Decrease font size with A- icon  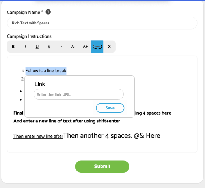coord(73,47)
